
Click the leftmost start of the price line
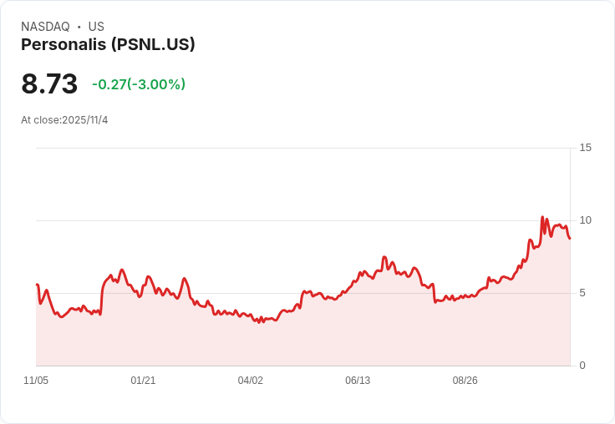click(x=37, y=285)
